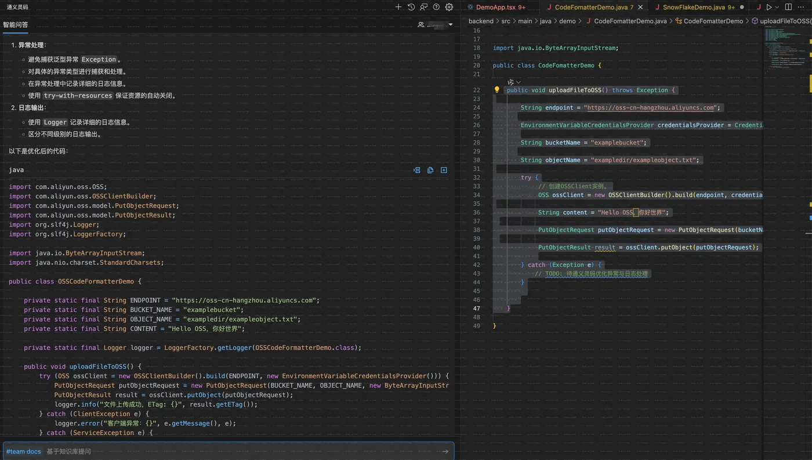The height and width of the screenshot is (460, 812).
Task: Open the account dropdown arrow
Action: coord(451,24)
